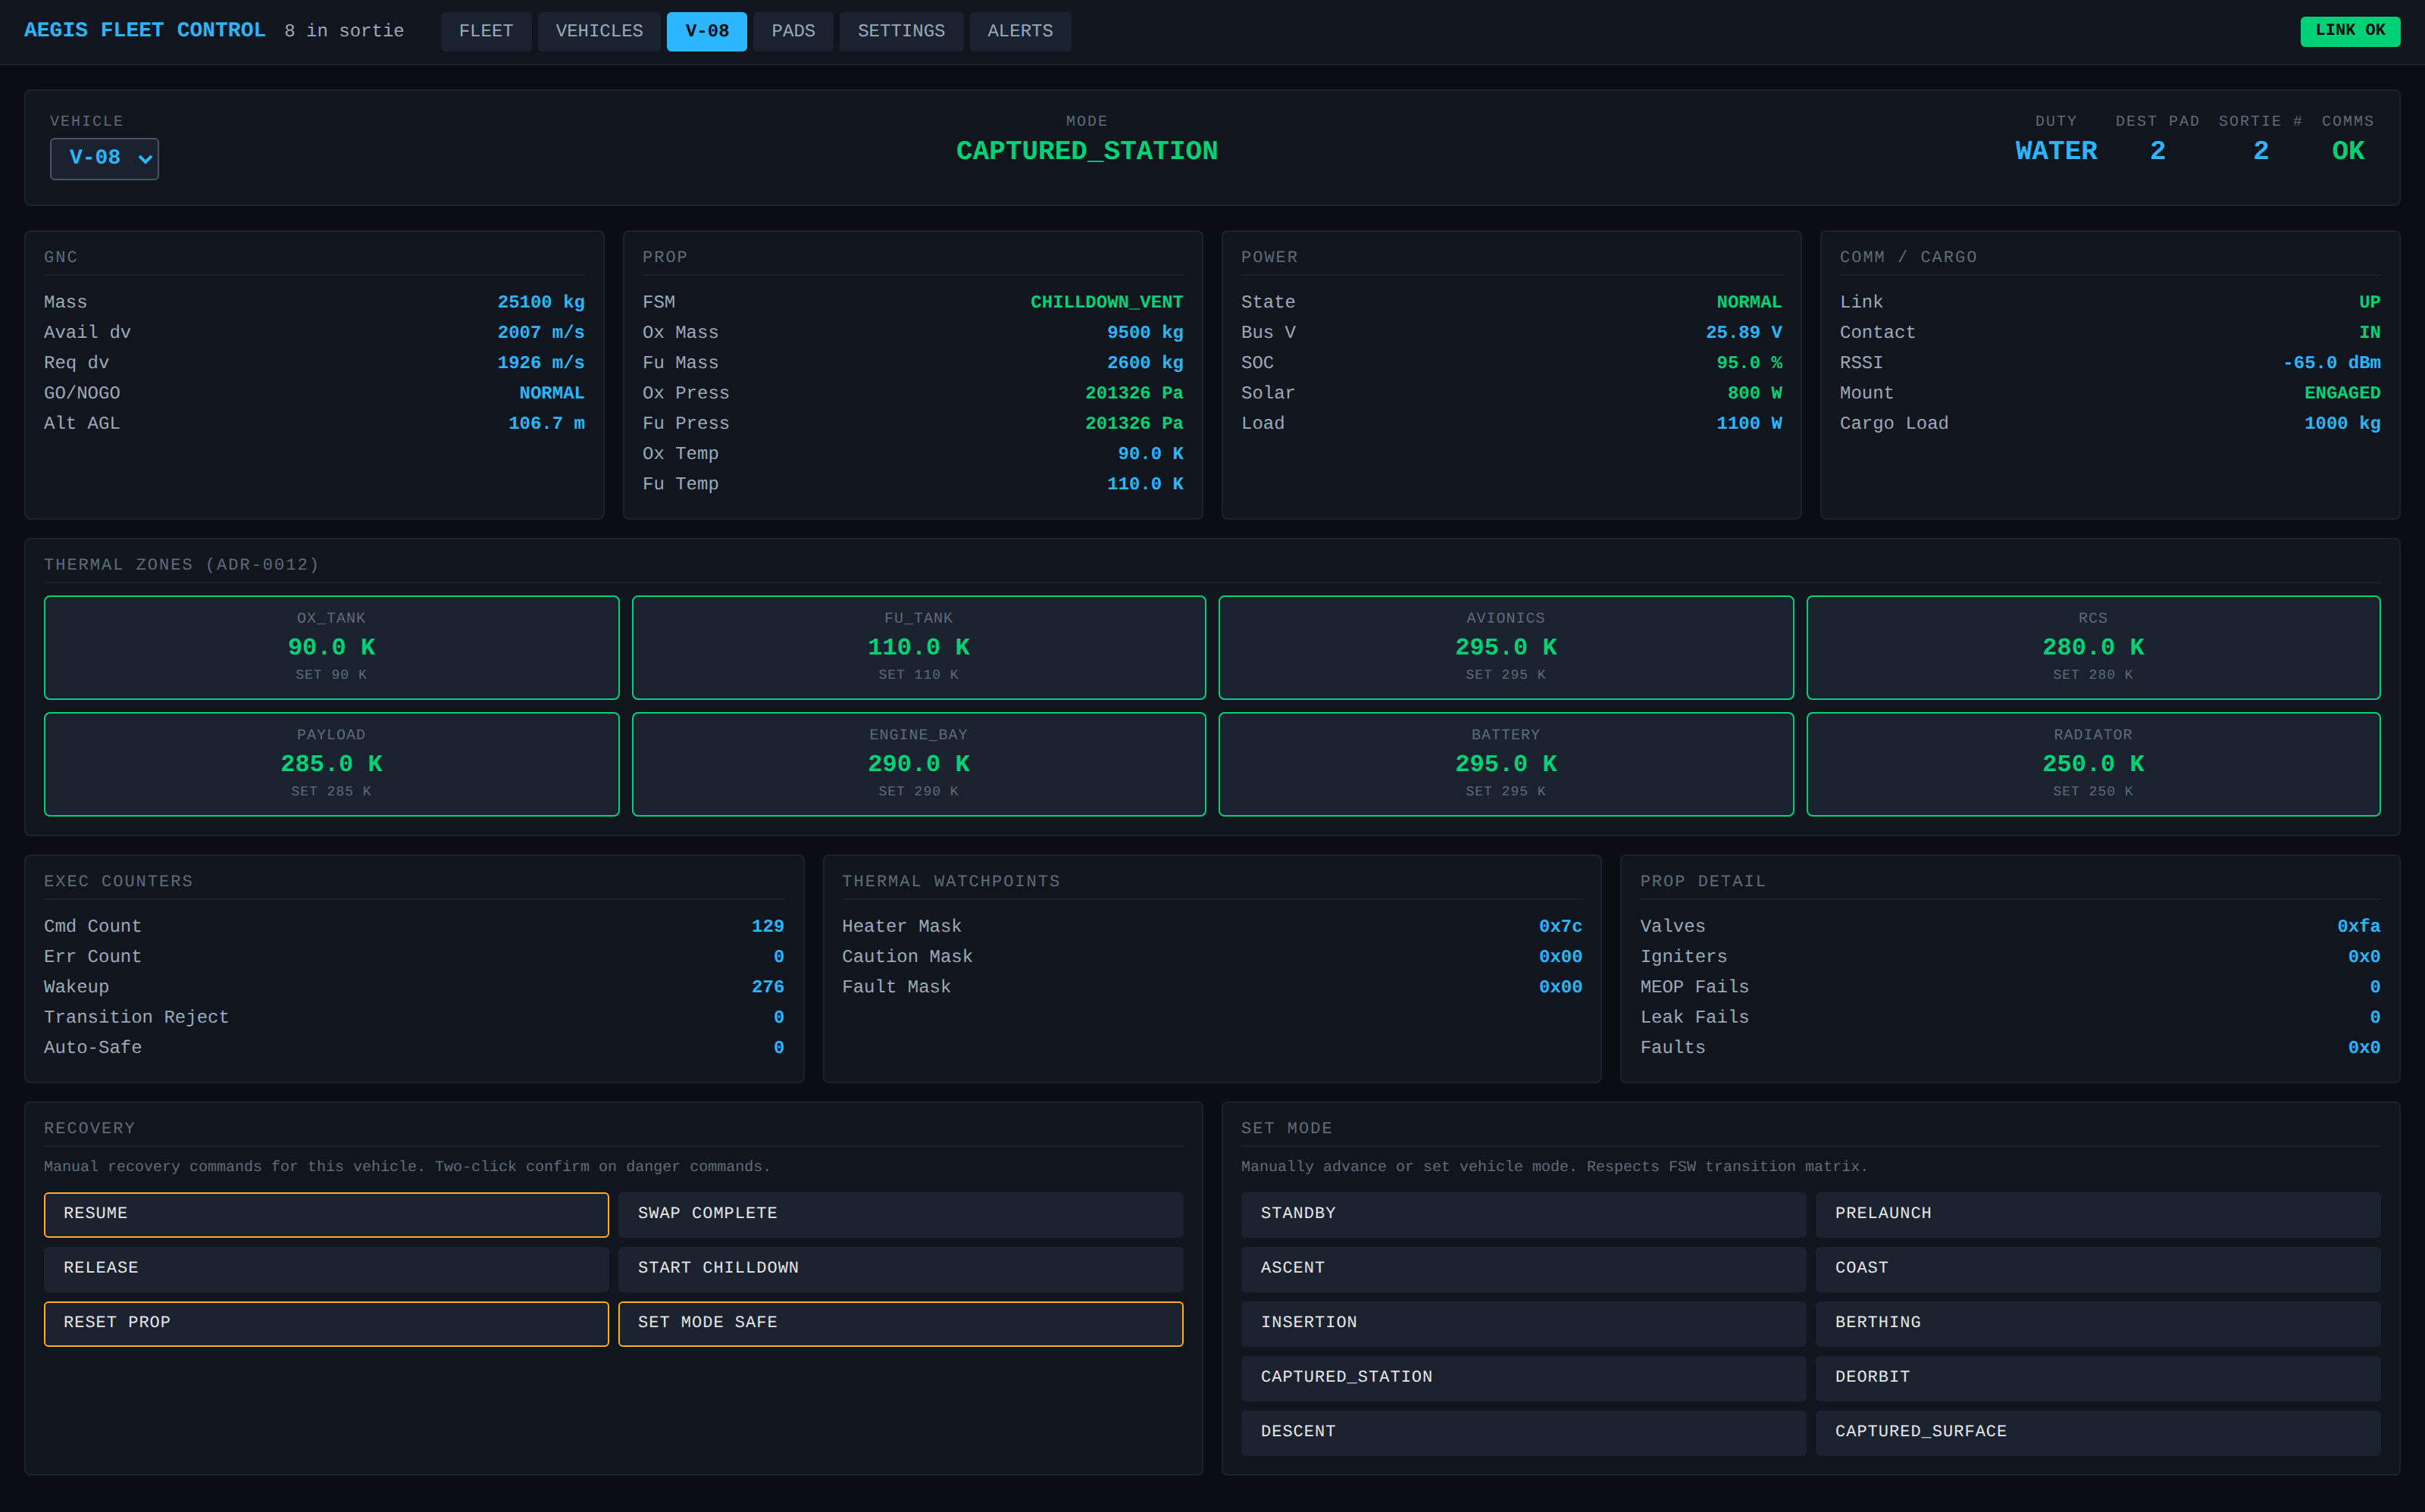Click the 2007 m/s Avail dv value
This screenshot has width=2425, height=1512.
click(x=541, y=332)
